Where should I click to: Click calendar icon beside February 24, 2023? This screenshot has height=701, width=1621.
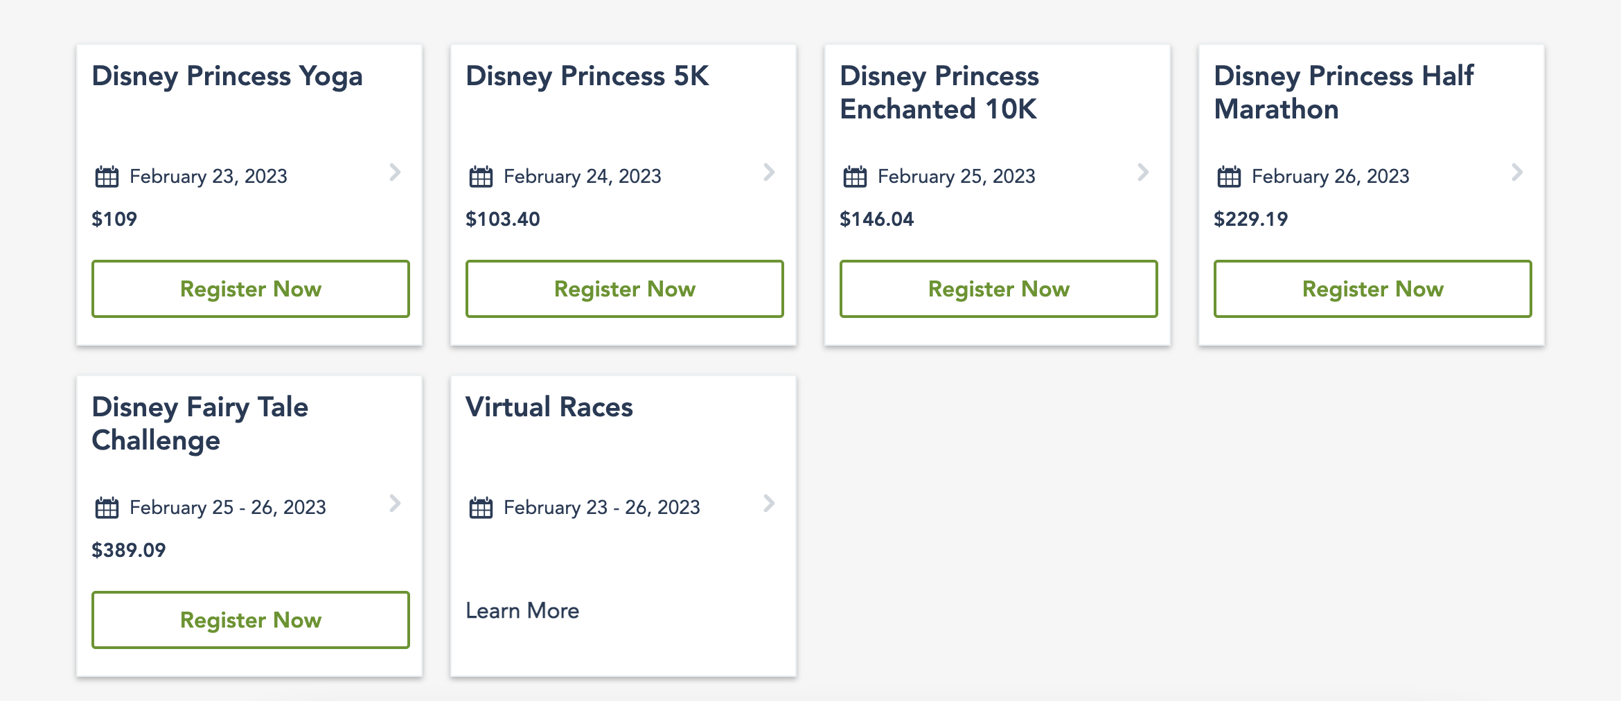coord(481,177)
